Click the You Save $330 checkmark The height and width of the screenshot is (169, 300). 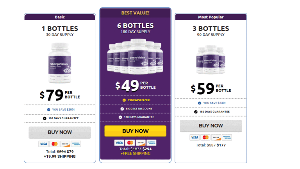(x=199, y=103)
